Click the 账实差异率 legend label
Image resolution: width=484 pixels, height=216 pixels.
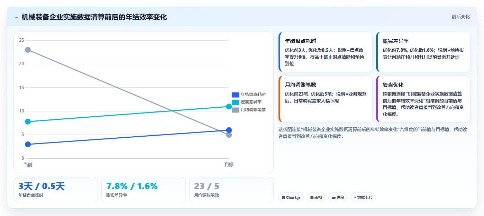[251, 102]
